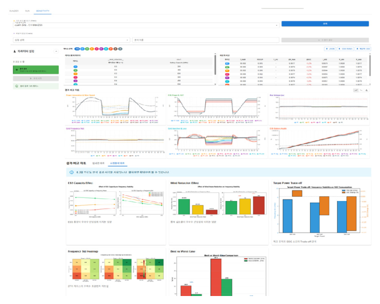This screenshot has height=304, width=380.
Task: Click the info icon in the blue notice banner
Action: click(72, 172)
